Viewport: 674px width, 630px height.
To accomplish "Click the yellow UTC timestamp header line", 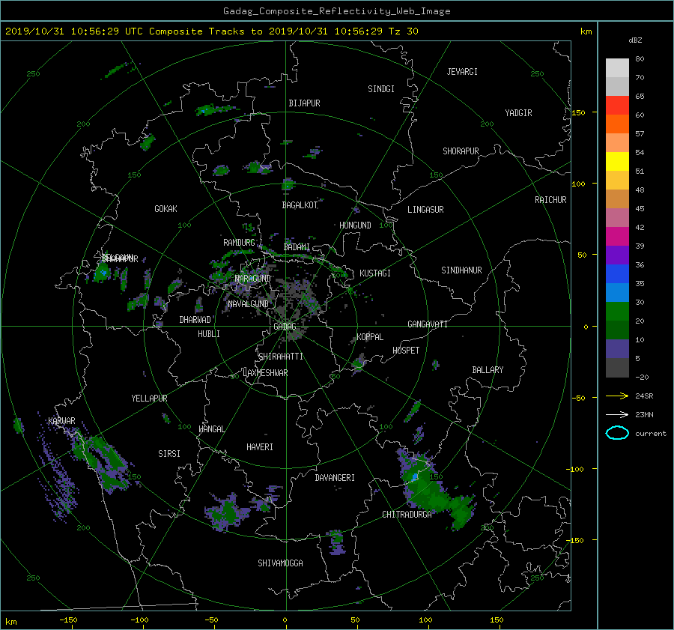I will [x=211, y=31].
